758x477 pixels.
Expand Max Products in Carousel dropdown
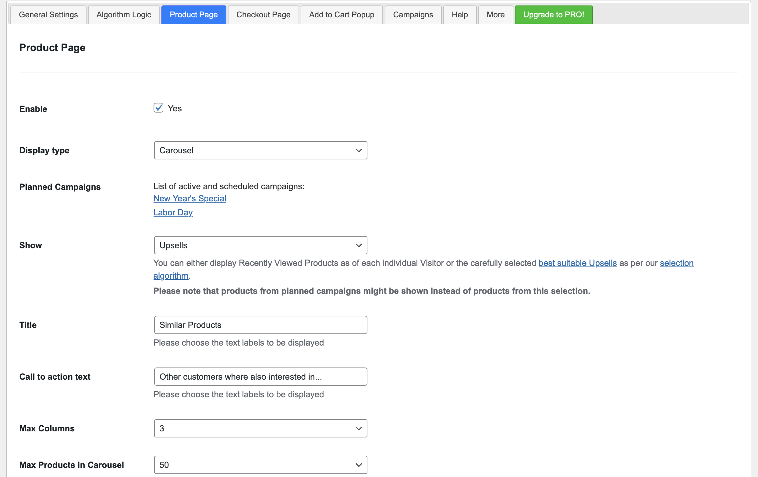tap(260, 465)
